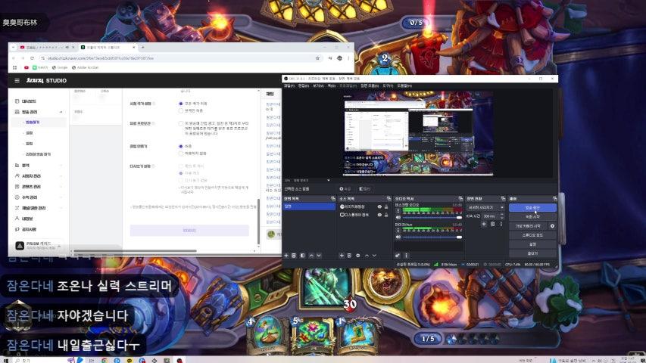Open source properties gear in OBS sources panel
The width and height of the screenshot is (646, 363).
click(x=357, y=256)
